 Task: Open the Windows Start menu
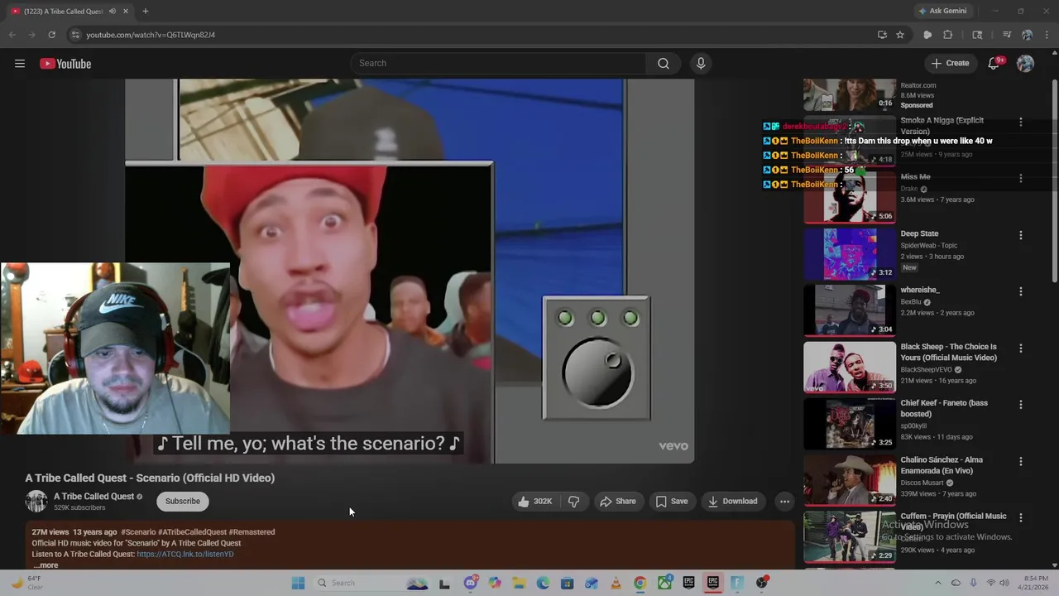298,583
